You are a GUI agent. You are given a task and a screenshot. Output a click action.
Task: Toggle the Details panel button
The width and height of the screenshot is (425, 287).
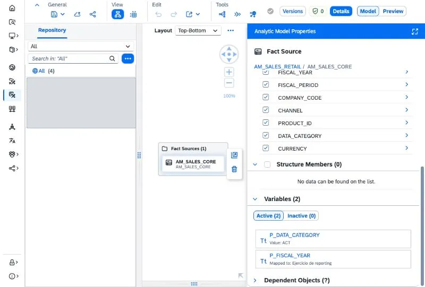(x=341, y=11)
